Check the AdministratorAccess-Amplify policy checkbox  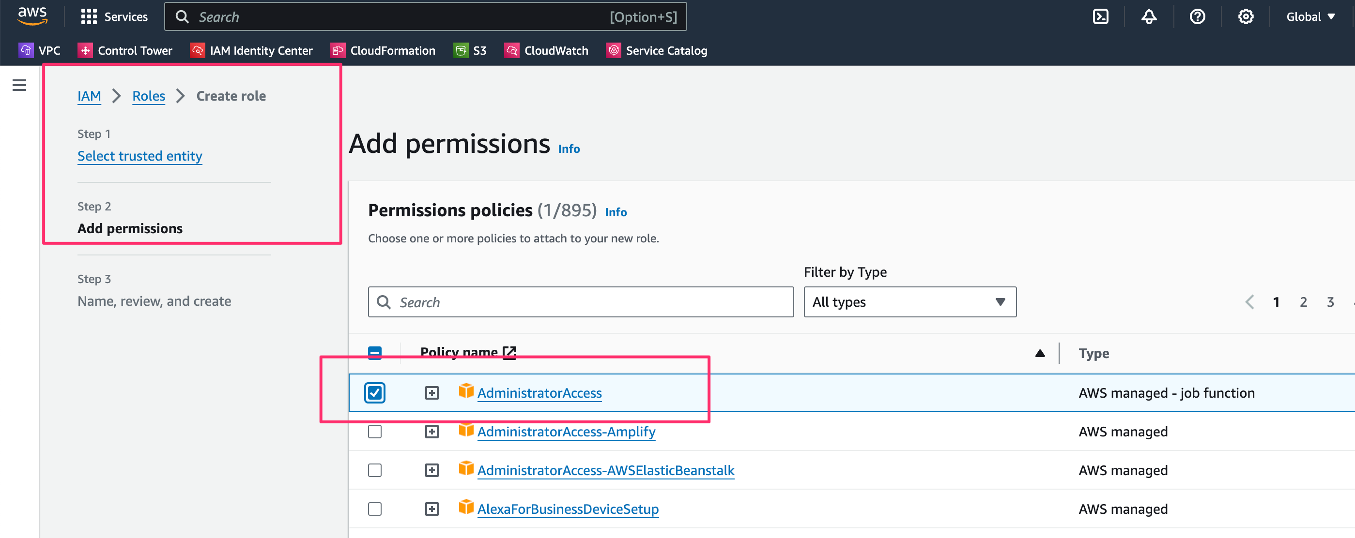pyautogui.click(x=374, y=432)
